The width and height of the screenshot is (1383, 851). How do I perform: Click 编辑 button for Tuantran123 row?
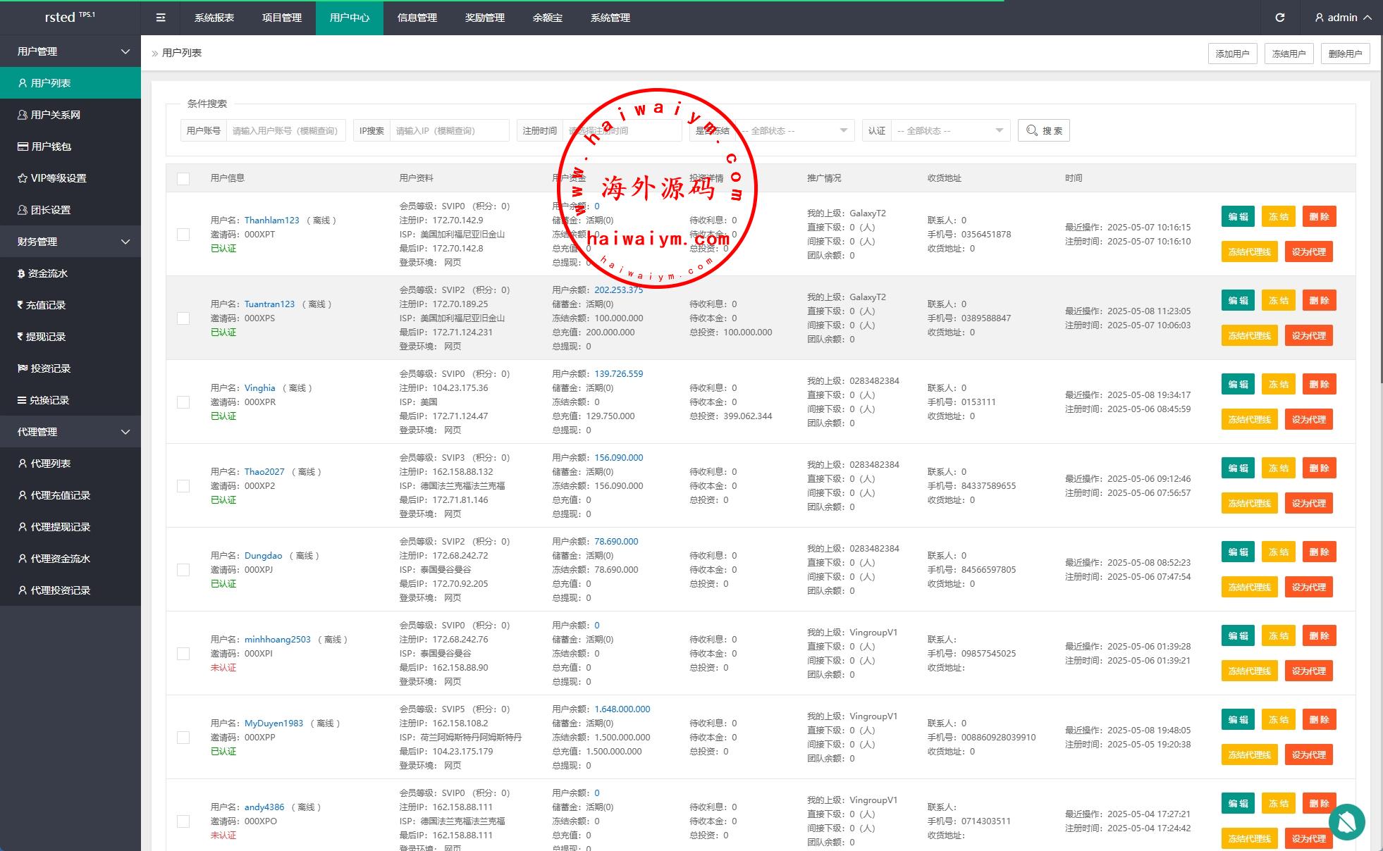(1238, 300)
